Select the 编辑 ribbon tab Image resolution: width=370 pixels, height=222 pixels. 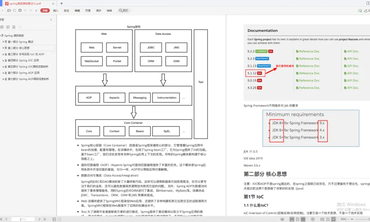77,11
